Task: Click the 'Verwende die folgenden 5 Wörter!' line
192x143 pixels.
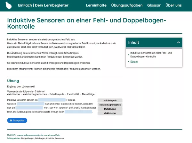Action: pos(26,91)
